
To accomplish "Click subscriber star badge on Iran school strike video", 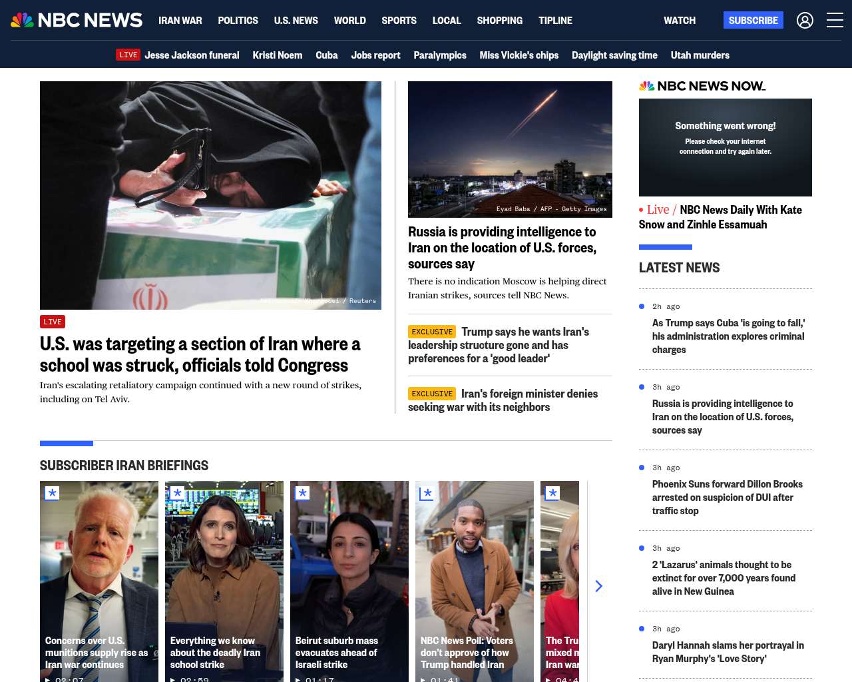I will pos(177,493).
